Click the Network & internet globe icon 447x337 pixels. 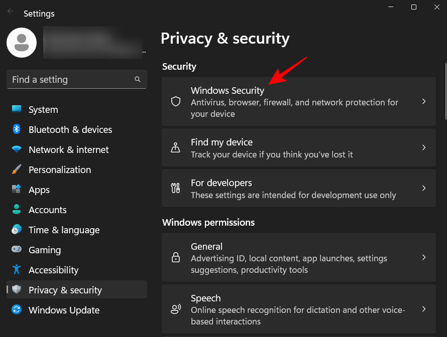(17, 149)
